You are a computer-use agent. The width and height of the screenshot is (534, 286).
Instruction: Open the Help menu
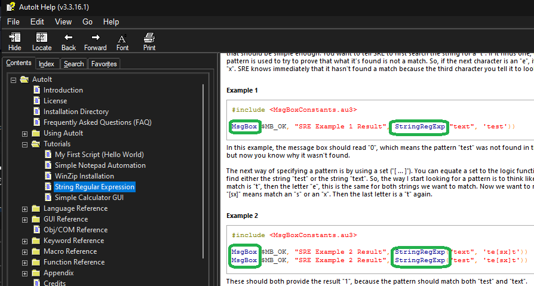(x=111, y=21)
